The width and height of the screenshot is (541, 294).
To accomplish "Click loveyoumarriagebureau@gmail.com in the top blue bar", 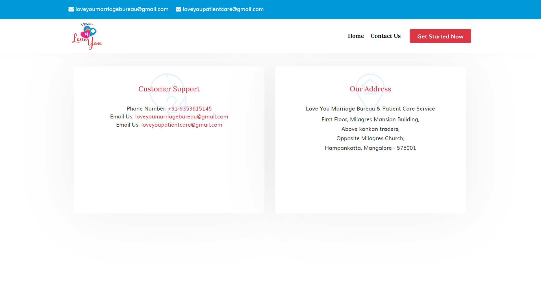I will 122,9.
